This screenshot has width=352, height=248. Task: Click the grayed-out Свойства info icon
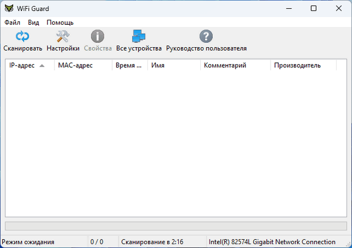[97, 37]
